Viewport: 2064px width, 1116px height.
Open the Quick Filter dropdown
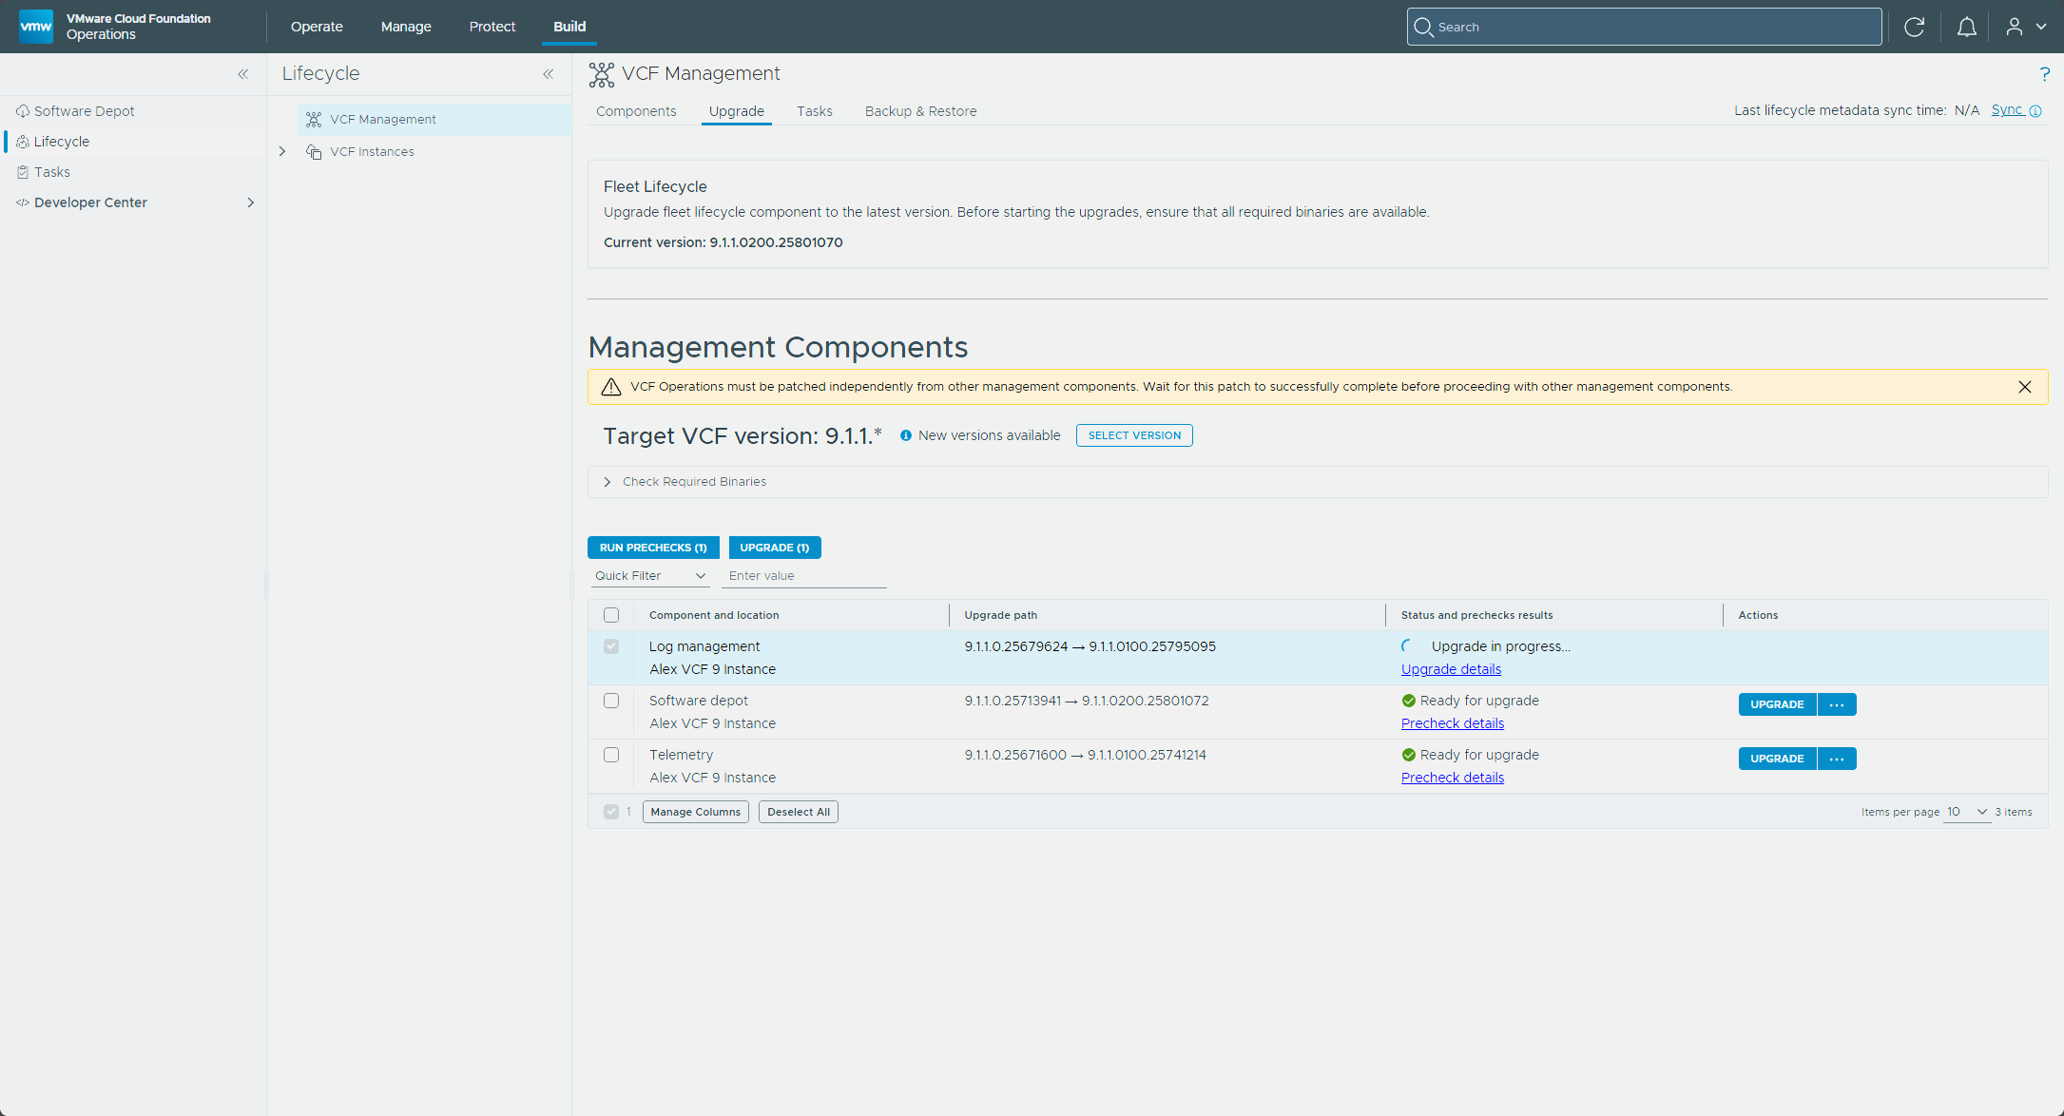650,576
